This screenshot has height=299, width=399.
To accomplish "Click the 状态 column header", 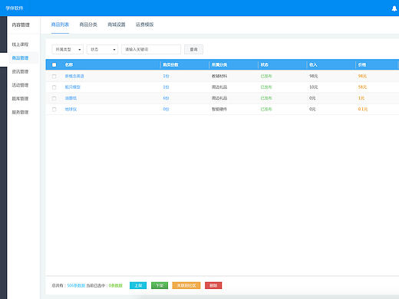I will coord(265,64).
